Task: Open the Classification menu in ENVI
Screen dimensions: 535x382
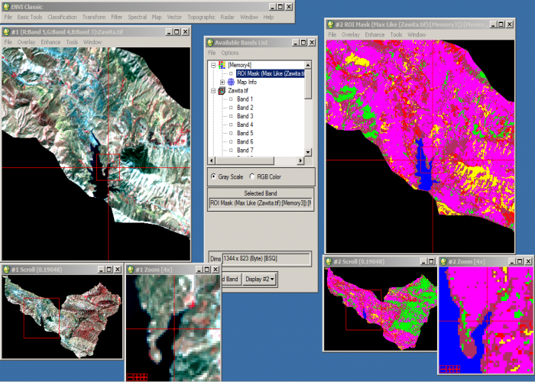Action: pyautogui.click(x=62, y=17)
